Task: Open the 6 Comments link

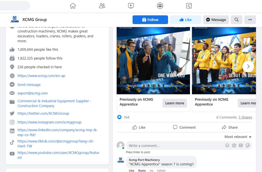Action: pos(227,117)
